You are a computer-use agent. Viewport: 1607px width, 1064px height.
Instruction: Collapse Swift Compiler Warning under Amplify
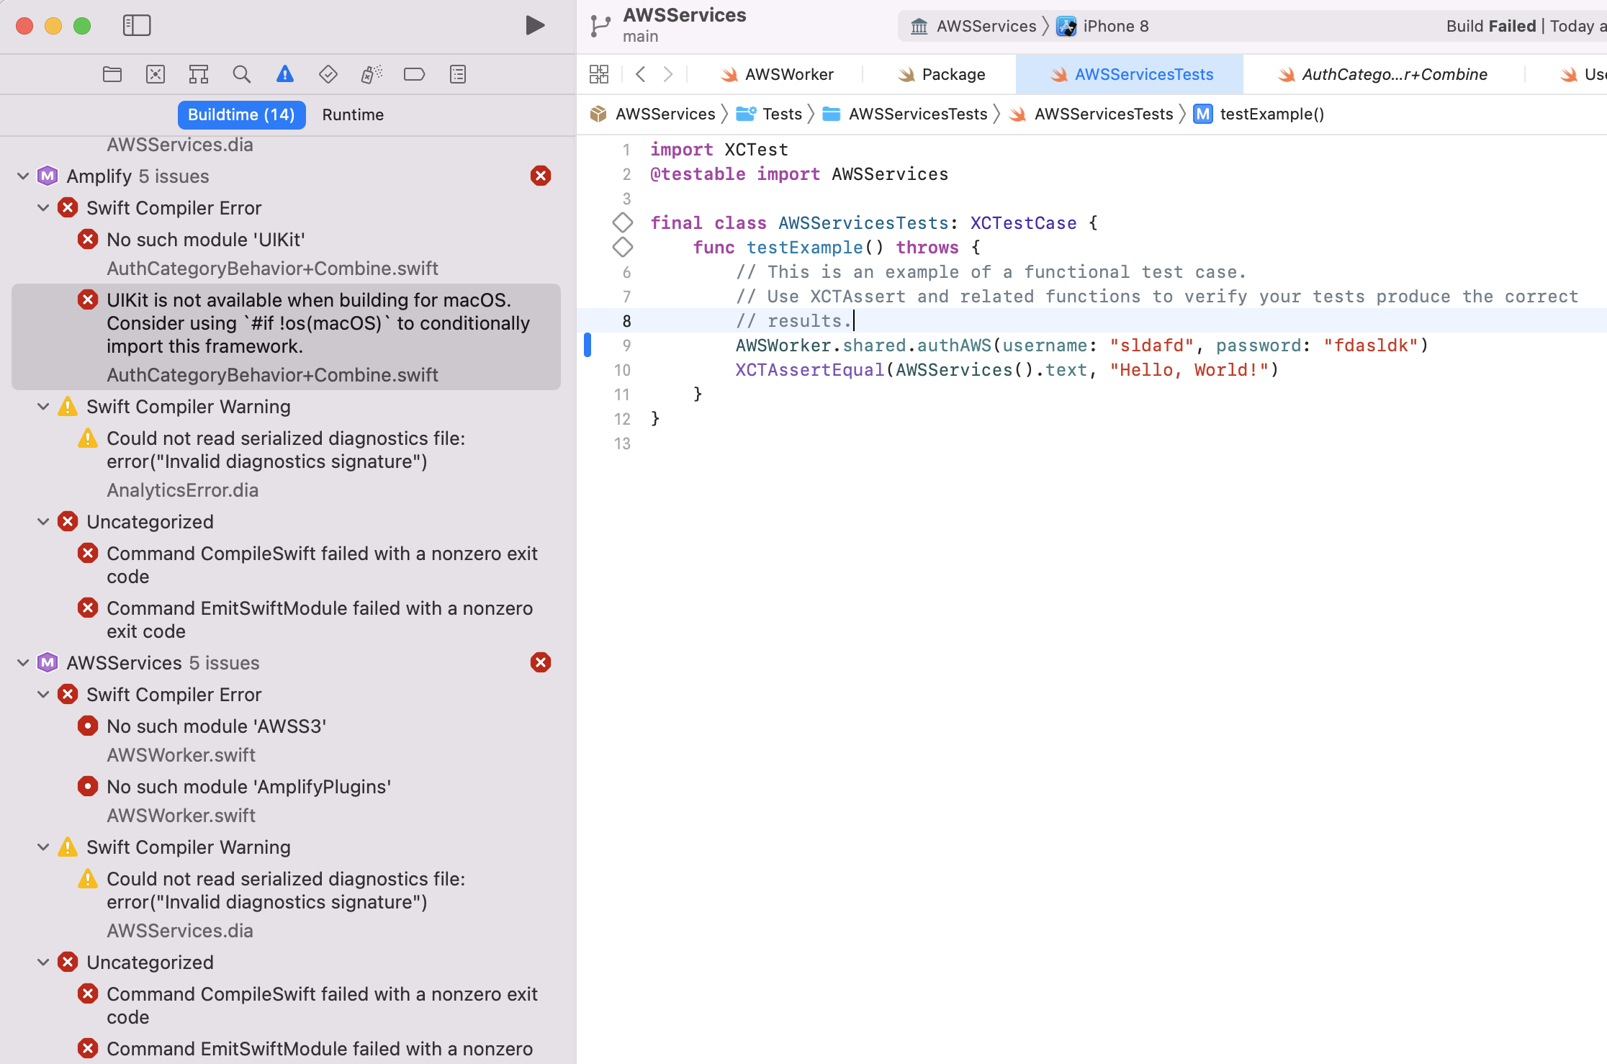[x=43, y=407]
